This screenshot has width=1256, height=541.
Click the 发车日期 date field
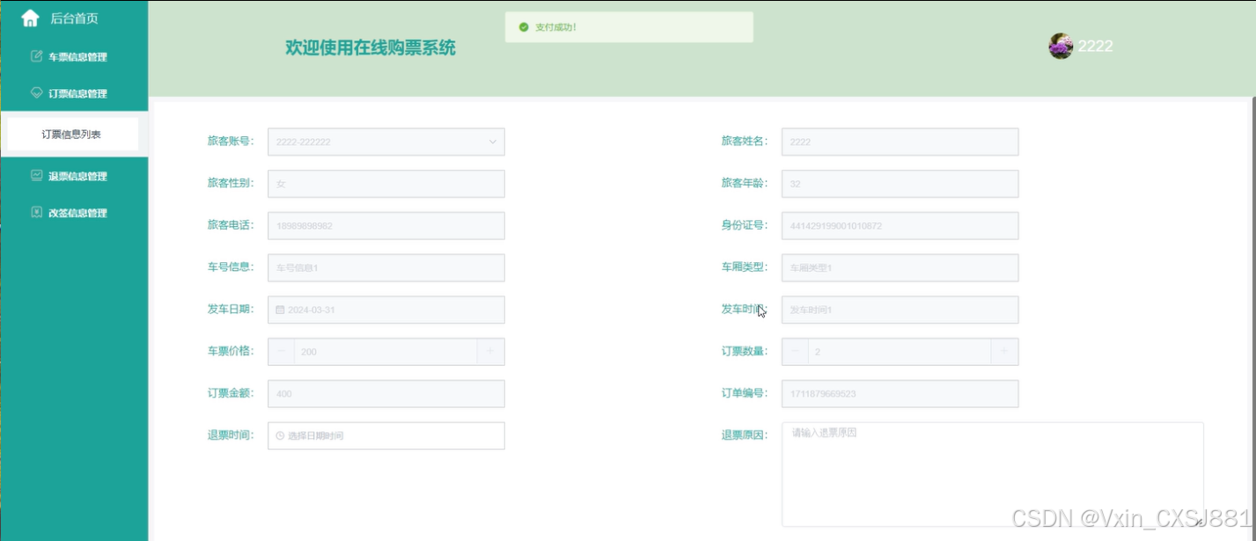point(386,310)
